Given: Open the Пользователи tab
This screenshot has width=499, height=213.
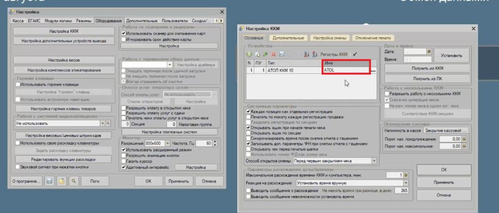Looking at the screenshot, I should [x=175, y=21].
